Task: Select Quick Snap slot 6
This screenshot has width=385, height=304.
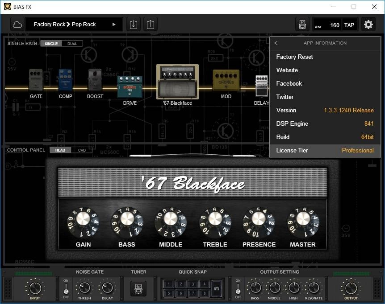Action: pyautogui.click(x=181, y=293)
